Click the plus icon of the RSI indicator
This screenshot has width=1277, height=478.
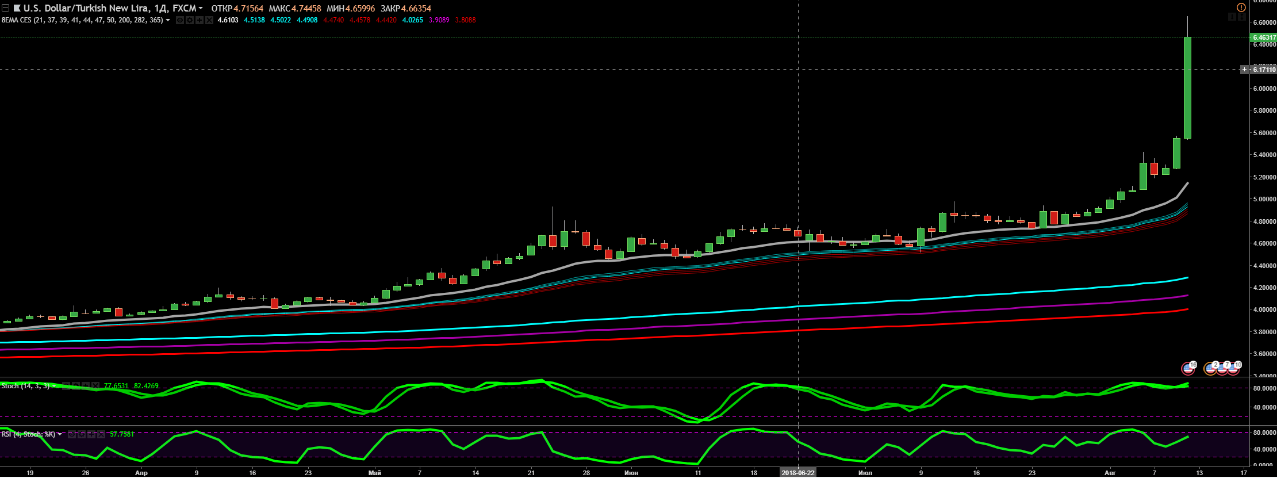(x=91, y=434)
